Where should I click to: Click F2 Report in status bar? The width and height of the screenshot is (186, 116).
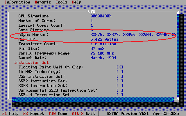point(33,113)
